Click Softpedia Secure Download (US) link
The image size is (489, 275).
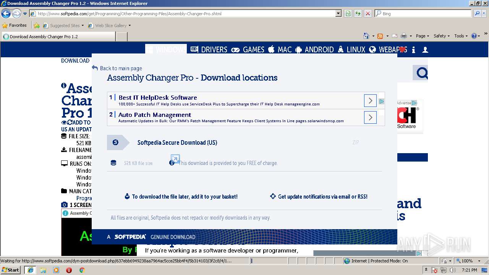[x=177, y=142]
